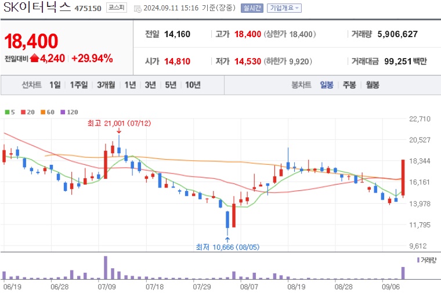Click the 거래량 value 5,906,627
Image resolution: width=441 pixels, height=296 pixels.
[x=397, y=34]
